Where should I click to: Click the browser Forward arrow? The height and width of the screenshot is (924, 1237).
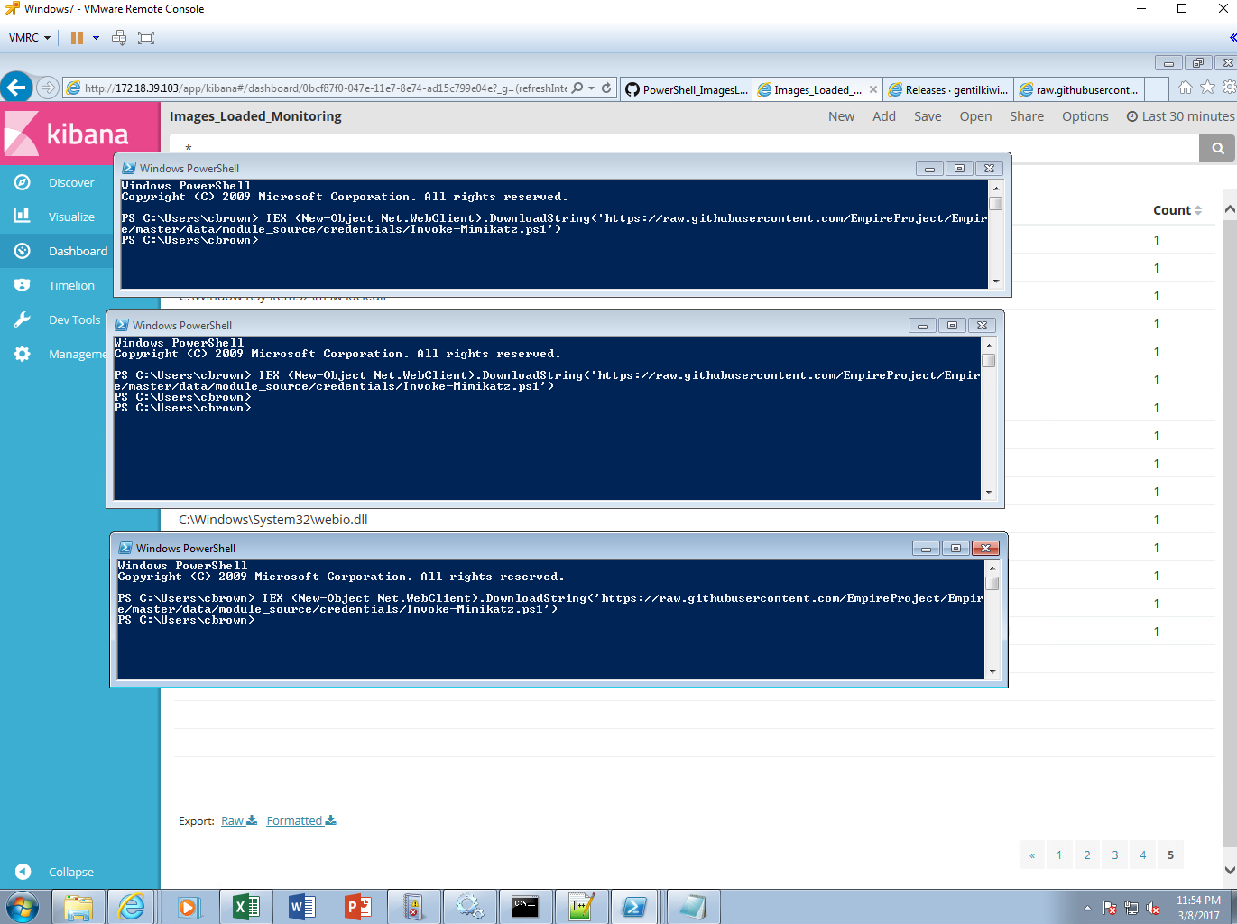click(48, 88)
